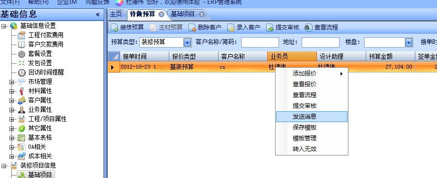Viewport: 437px width, 178px height.
Task: Click the 27,104.00 budget amount cell
Action: pos(390,67)
